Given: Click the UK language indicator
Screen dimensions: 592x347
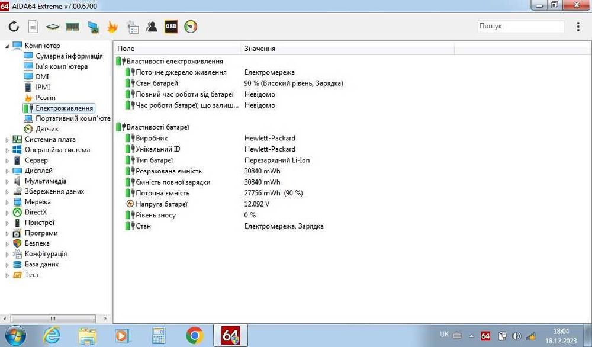Looking at the screenshot, I should click(445, 335).
